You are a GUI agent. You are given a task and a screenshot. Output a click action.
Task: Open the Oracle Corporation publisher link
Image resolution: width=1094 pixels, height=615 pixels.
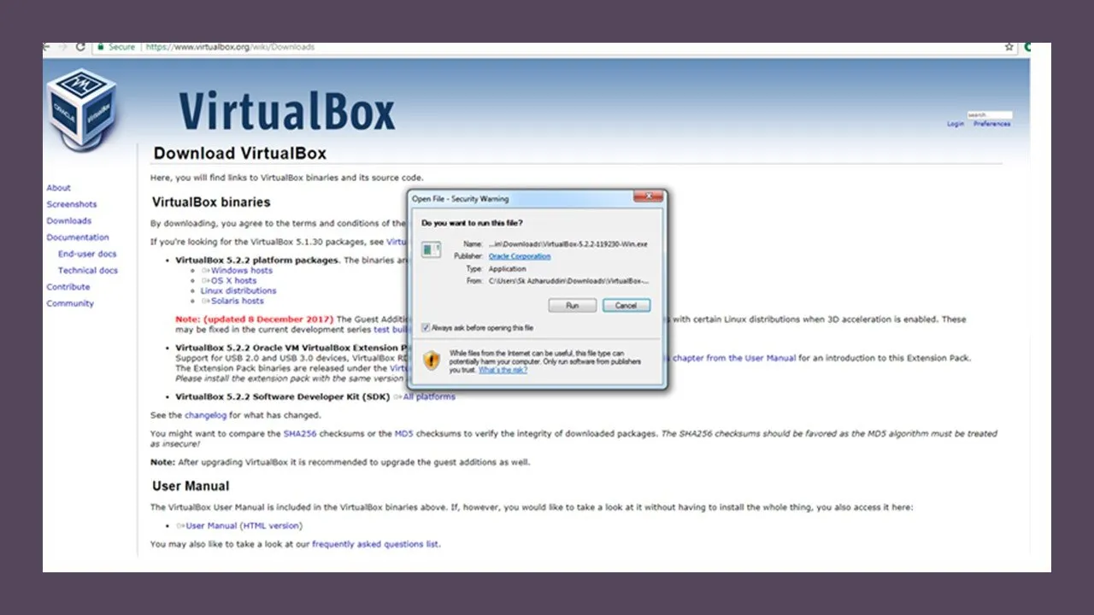tap(520, 256)
